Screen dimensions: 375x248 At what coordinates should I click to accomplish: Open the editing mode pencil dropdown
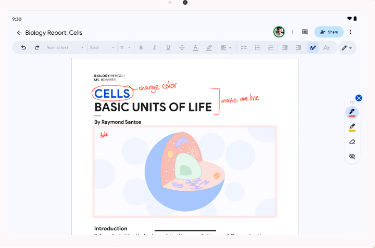point(346,48)
